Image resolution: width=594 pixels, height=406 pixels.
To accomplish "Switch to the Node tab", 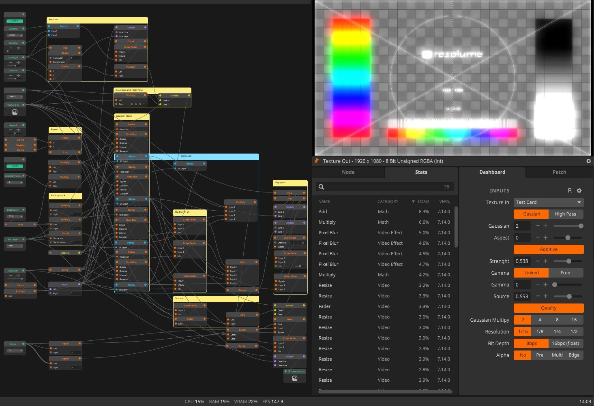I will point(348,172).
